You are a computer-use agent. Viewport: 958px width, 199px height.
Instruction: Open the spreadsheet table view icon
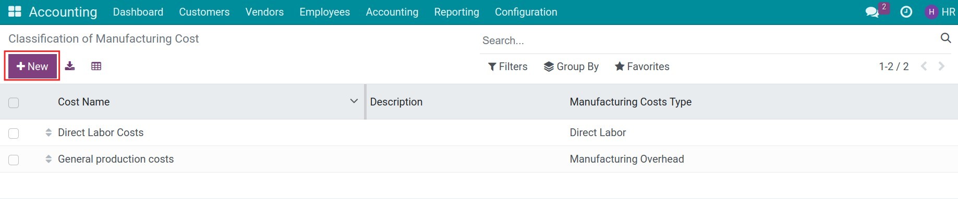tap(96, 66)
